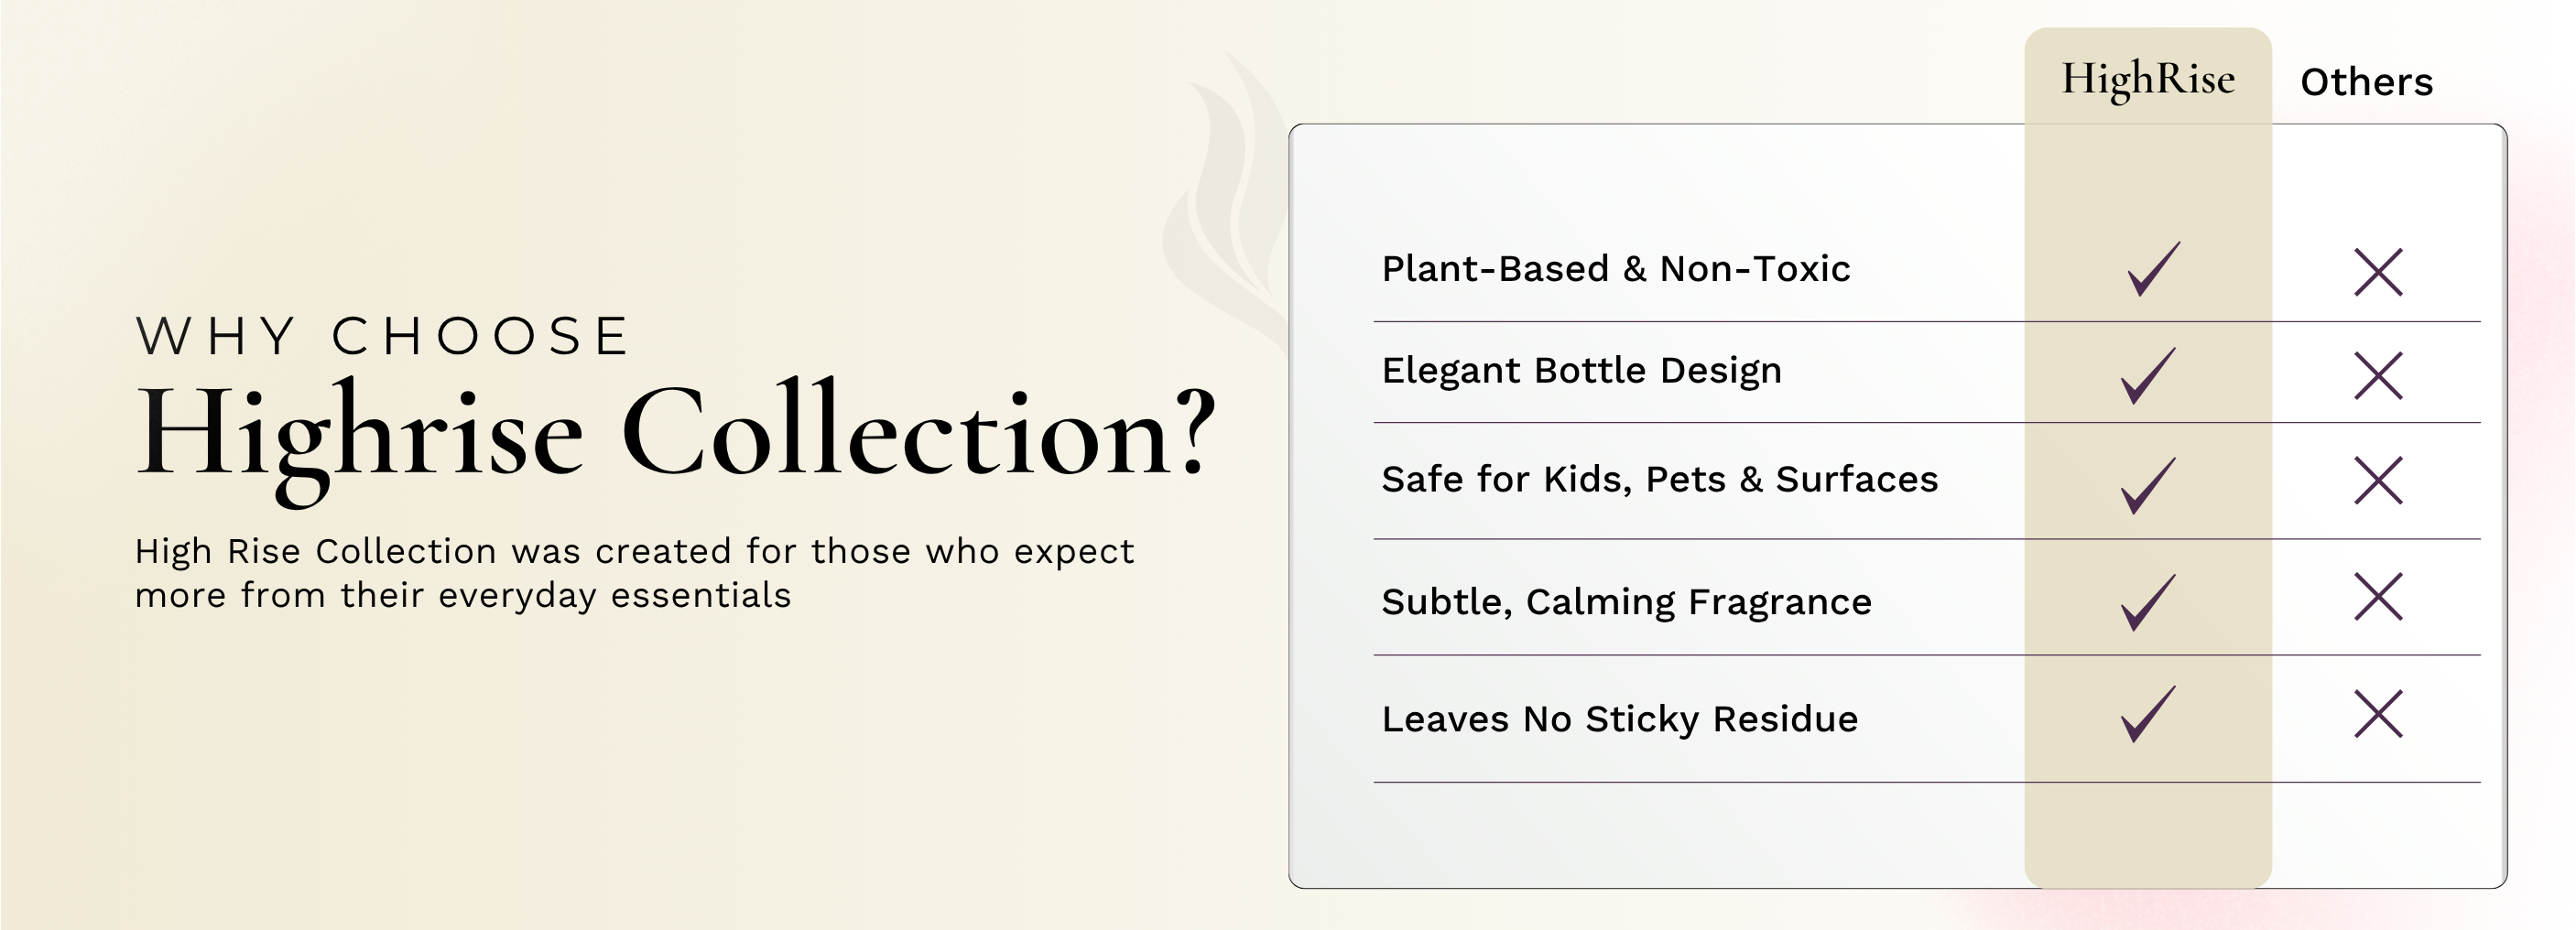
Task: Click the Subtle, Calming Fragrance row label
Action: point(1626,602)
